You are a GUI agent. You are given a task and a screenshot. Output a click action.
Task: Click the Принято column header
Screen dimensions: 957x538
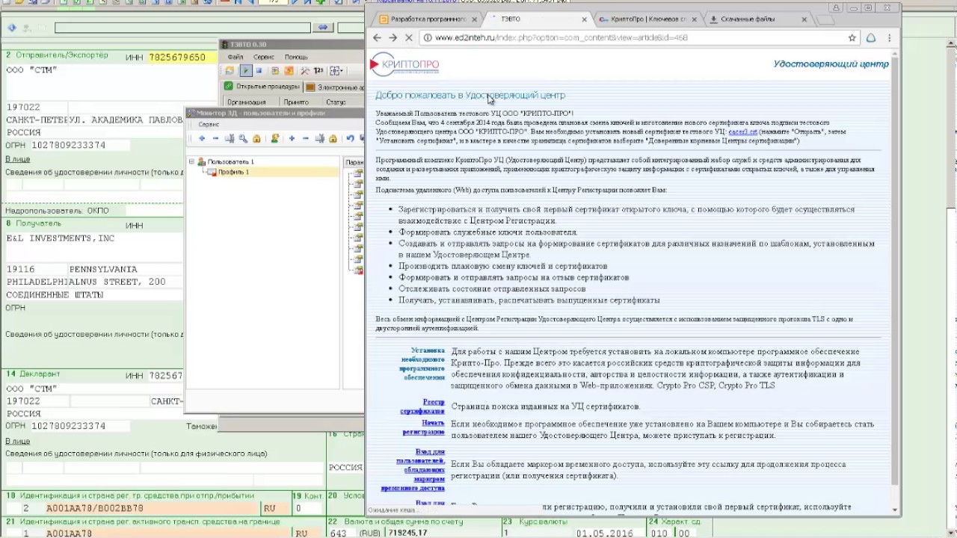click(x=296, y=102)
